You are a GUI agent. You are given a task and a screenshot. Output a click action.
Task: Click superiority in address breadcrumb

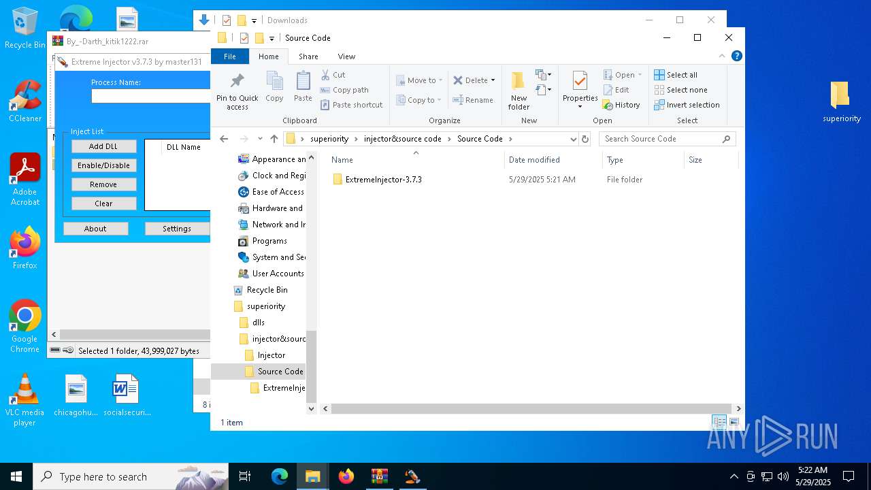(x=329, y=139)
